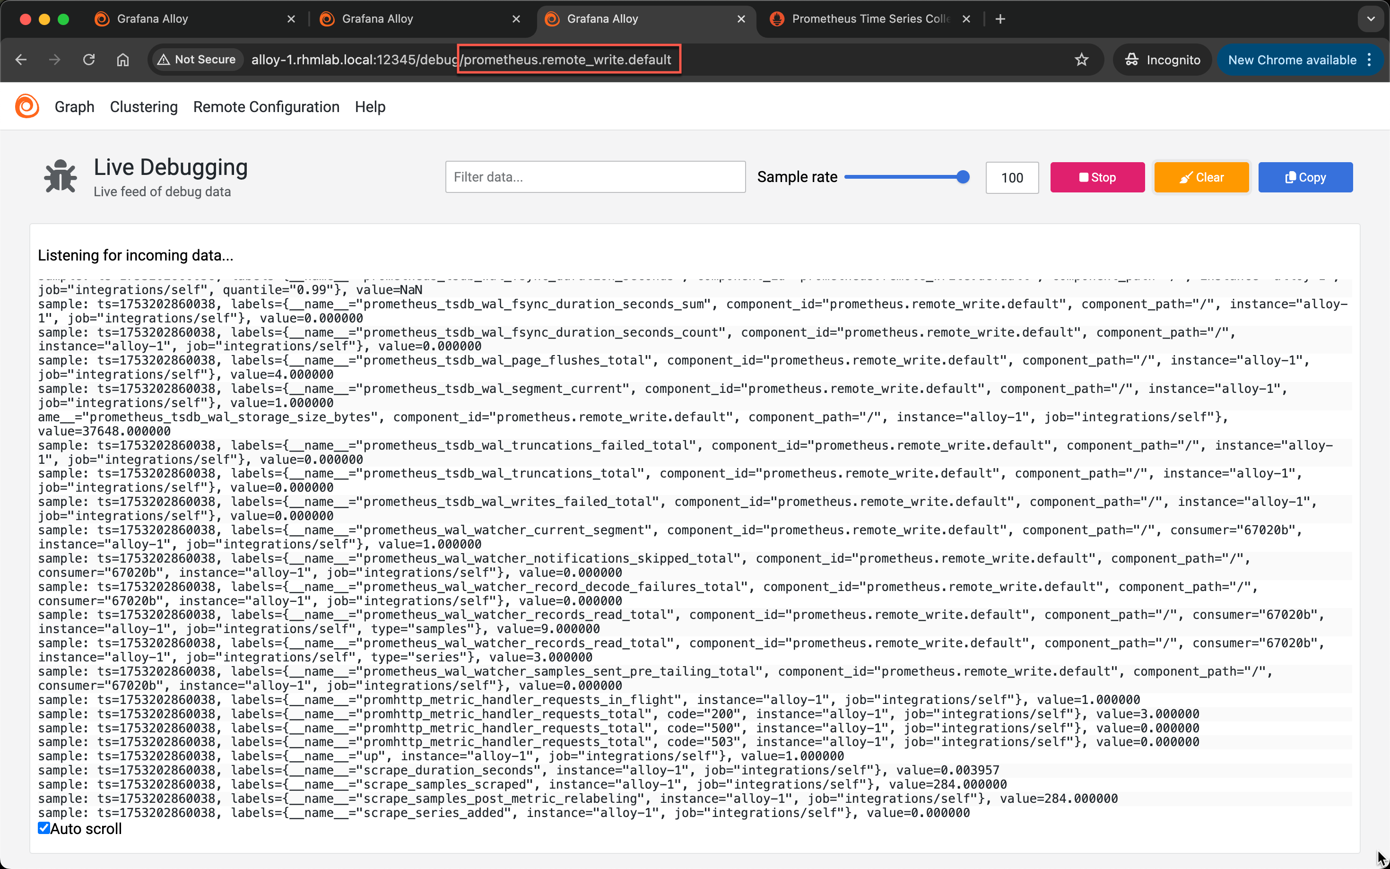Open the browser home page
The image size is (1390, 869).
coord(123,60)
